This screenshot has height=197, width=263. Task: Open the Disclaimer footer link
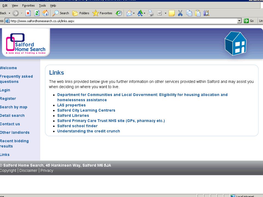click(x=28, y=170)
